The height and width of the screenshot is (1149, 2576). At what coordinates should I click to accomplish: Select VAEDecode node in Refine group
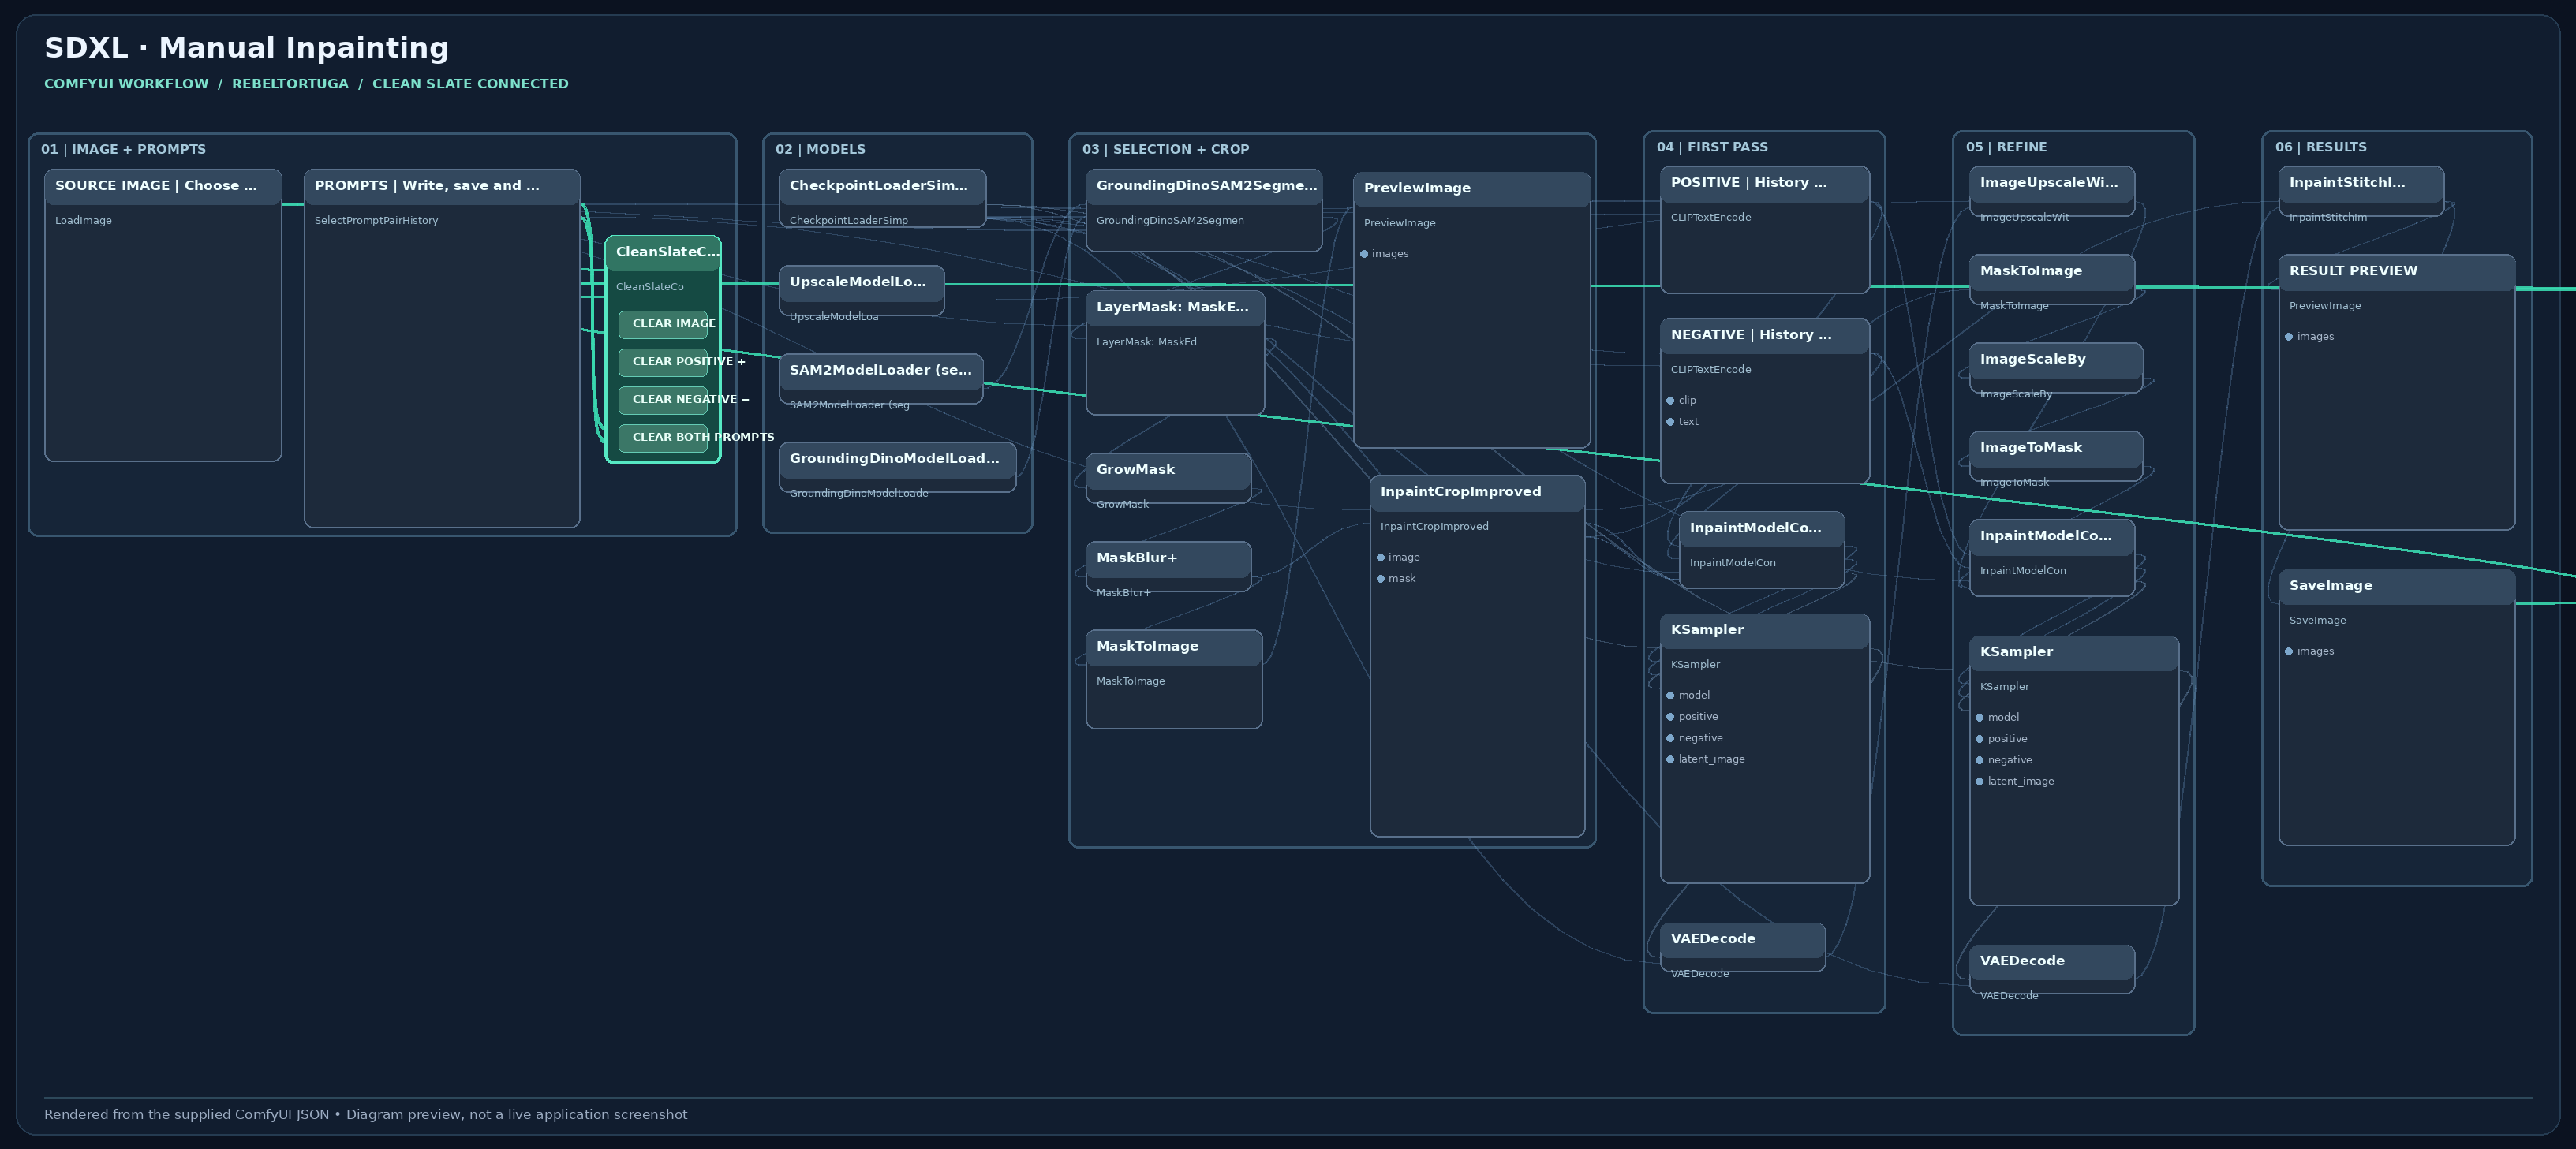coord(2052,969)
